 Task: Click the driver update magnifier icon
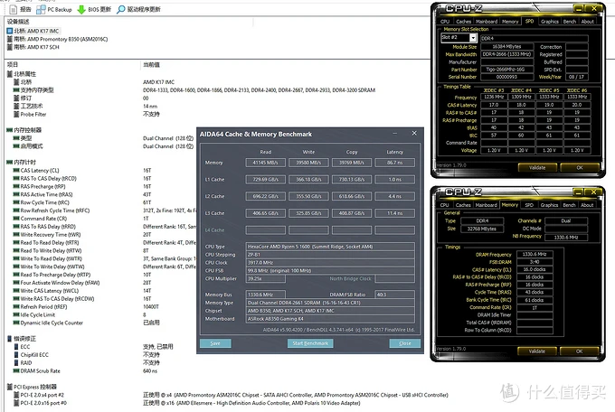[x=121, y=9]
